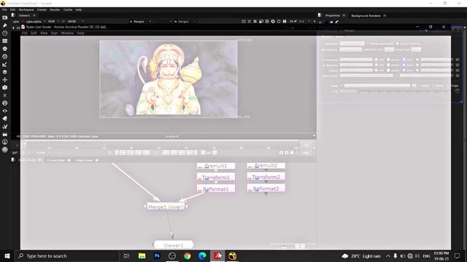Toggle the blue checkbox for B channels
Viewport: 467px width, 262px height.
click(404, 65)
